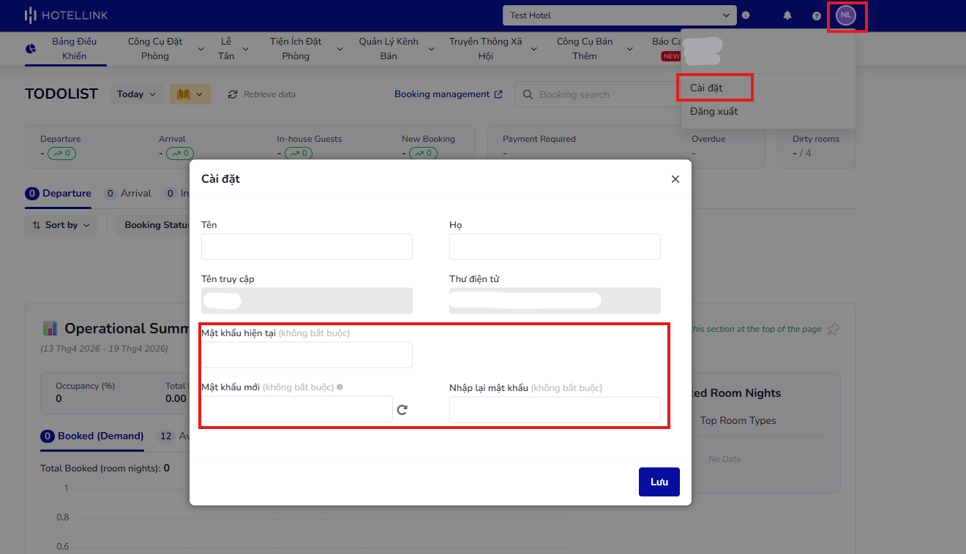The image size is (966, 554).
Task: Close the Cài đặt dialog with X
Action: point(675,179)
